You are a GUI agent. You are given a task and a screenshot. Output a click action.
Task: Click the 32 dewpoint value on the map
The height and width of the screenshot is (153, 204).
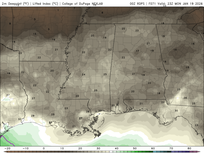pos(20,119)
